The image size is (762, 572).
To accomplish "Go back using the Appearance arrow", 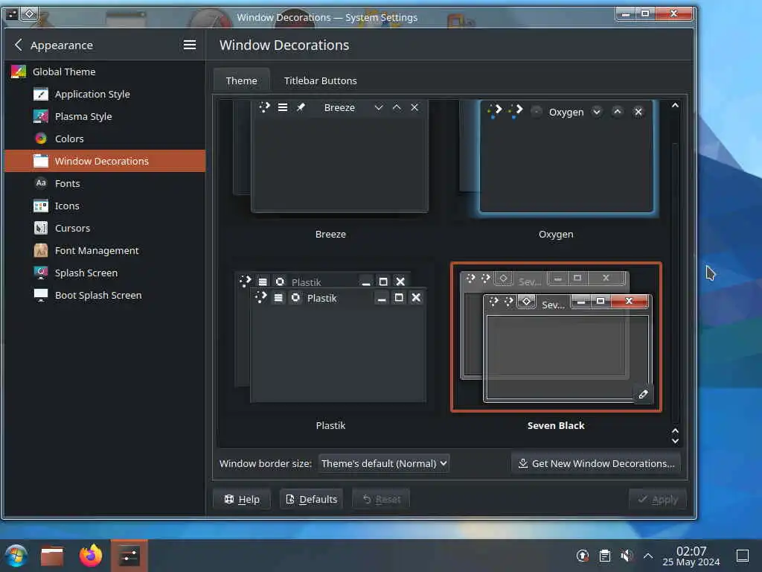I will tap(19, 45).
